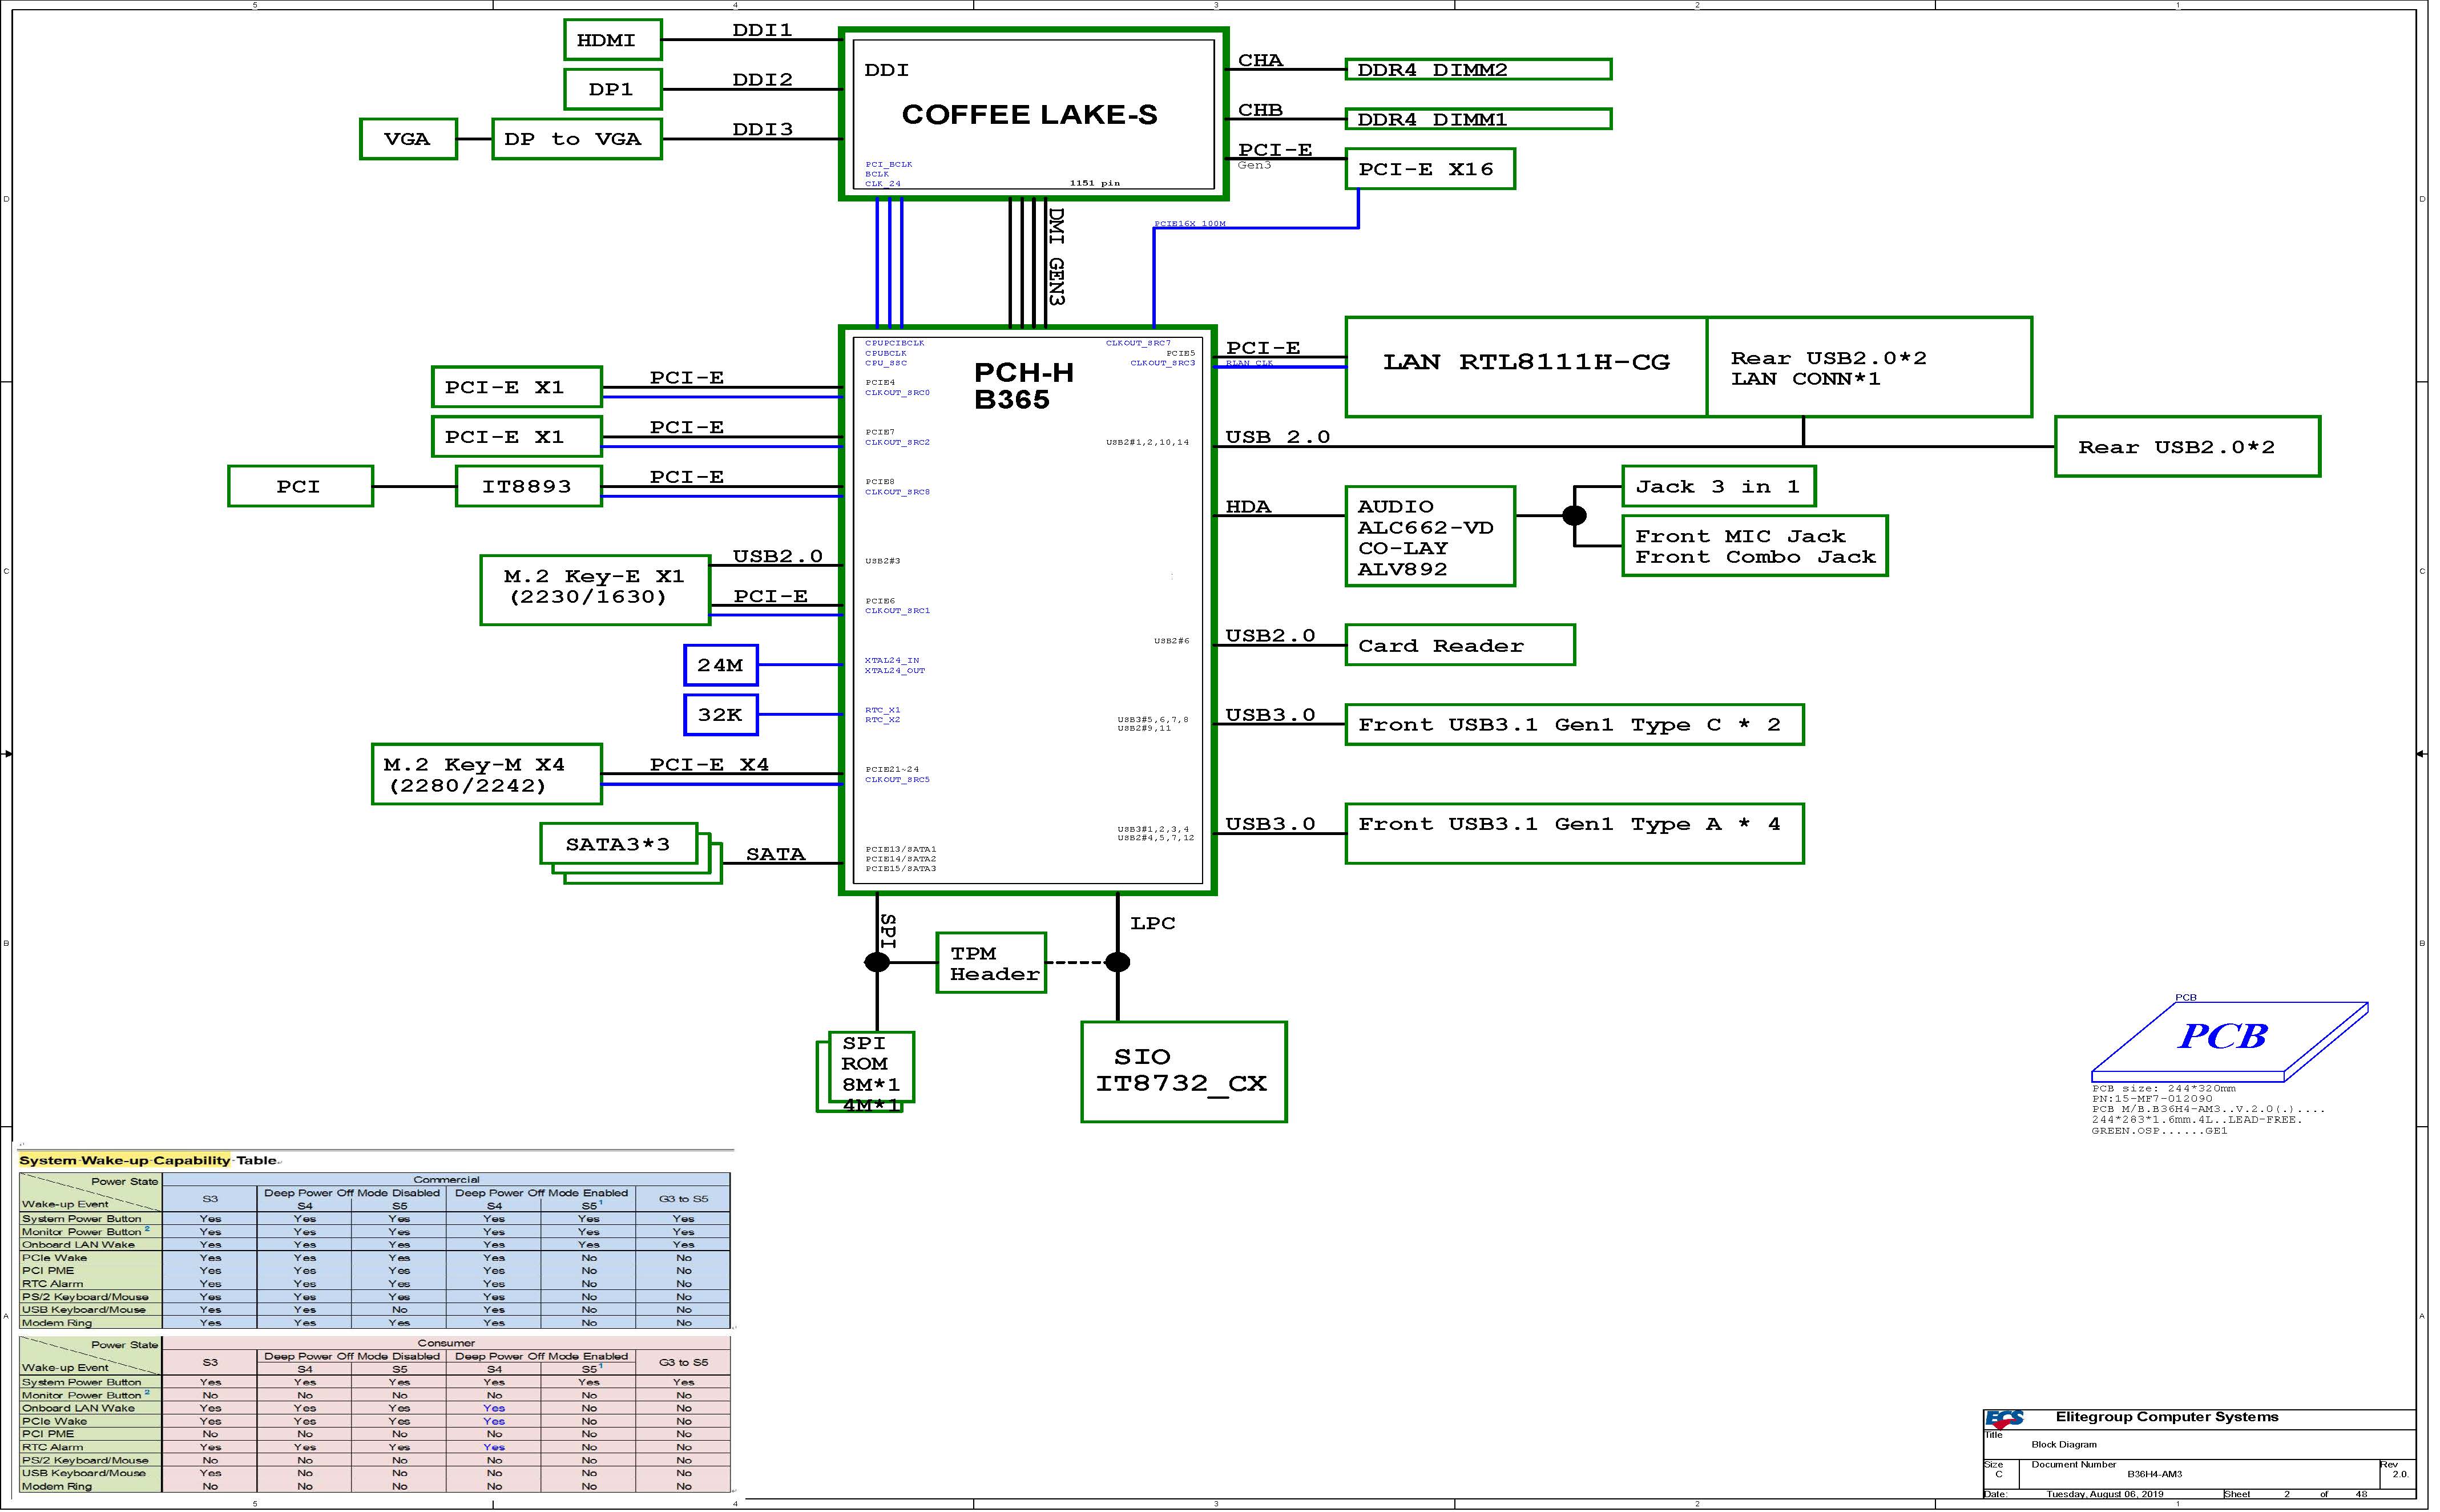Click the ECS company logo
This screenshot has width=2440, height=1512.
[2004, 1418]
